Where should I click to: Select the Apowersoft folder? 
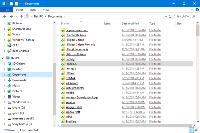pos(73,112)
